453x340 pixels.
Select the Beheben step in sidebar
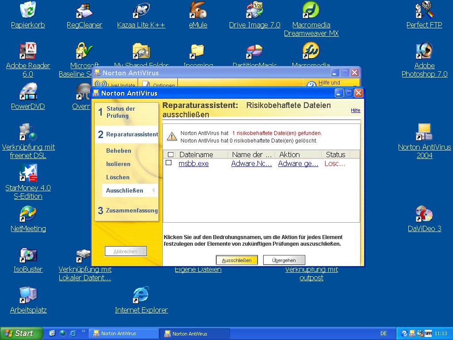(119, 151)
